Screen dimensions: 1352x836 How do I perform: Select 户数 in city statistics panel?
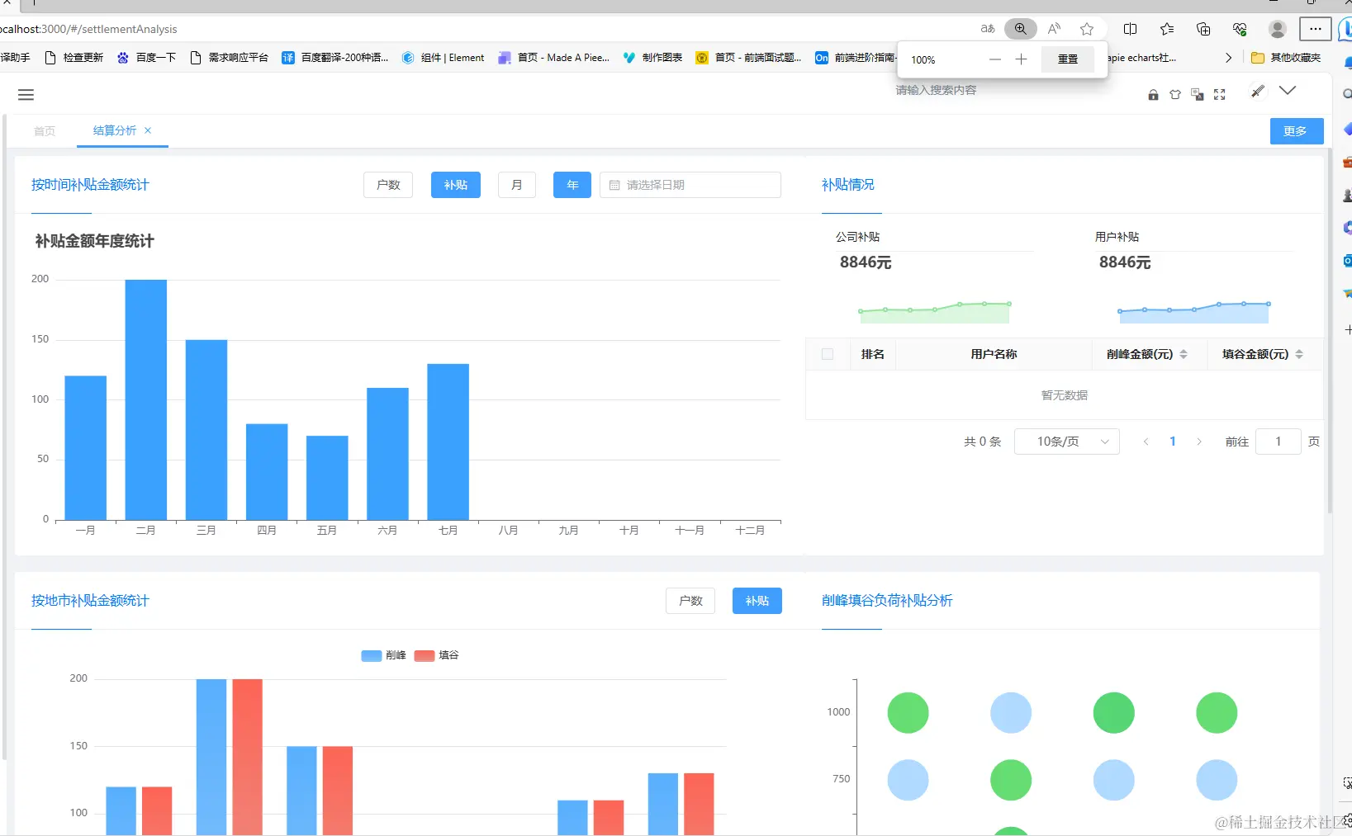tap(690, 601)
